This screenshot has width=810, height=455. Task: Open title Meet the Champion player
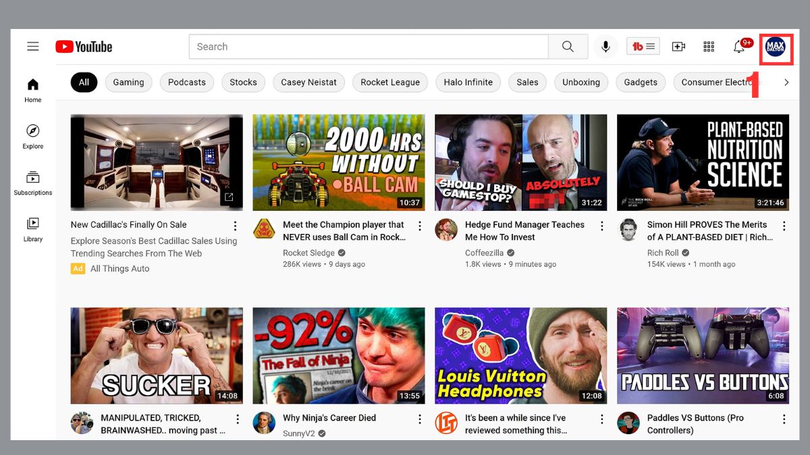coord(344,231)
